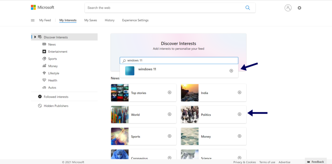This screenshot has width=332, height=164.
Task: Open the Advertise footer link
Action: [x=284, y=162]
